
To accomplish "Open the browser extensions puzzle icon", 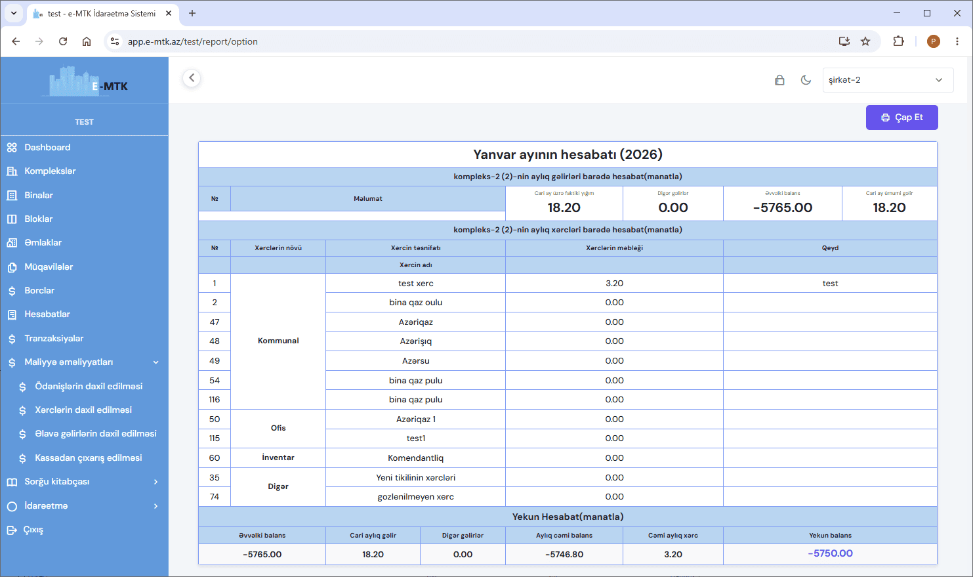I will (x=898, y=41).
